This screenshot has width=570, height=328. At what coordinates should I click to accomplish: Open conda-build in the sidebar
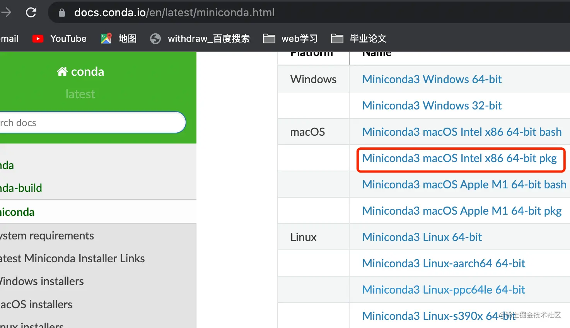click(x=21, y=188)
